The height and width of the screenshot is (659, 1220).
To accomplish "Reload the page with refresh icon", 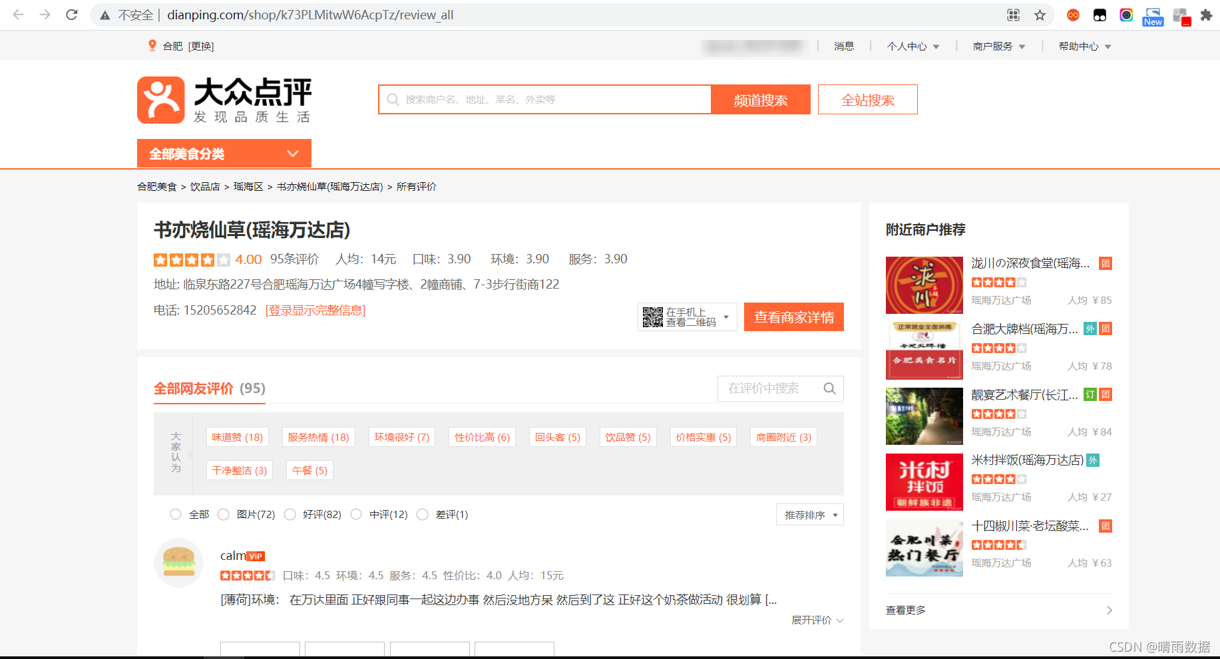I will (x=72, y=15).
